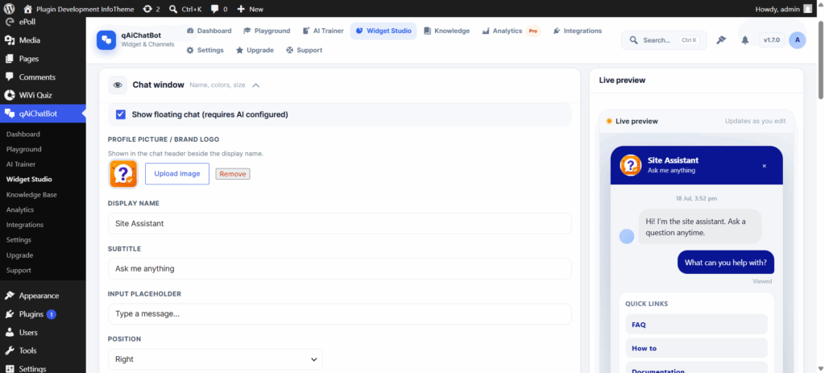The image size is (825, 373).
Task: Open AI Trainer in the sidebar submenu
Action: tap(21, 164)
